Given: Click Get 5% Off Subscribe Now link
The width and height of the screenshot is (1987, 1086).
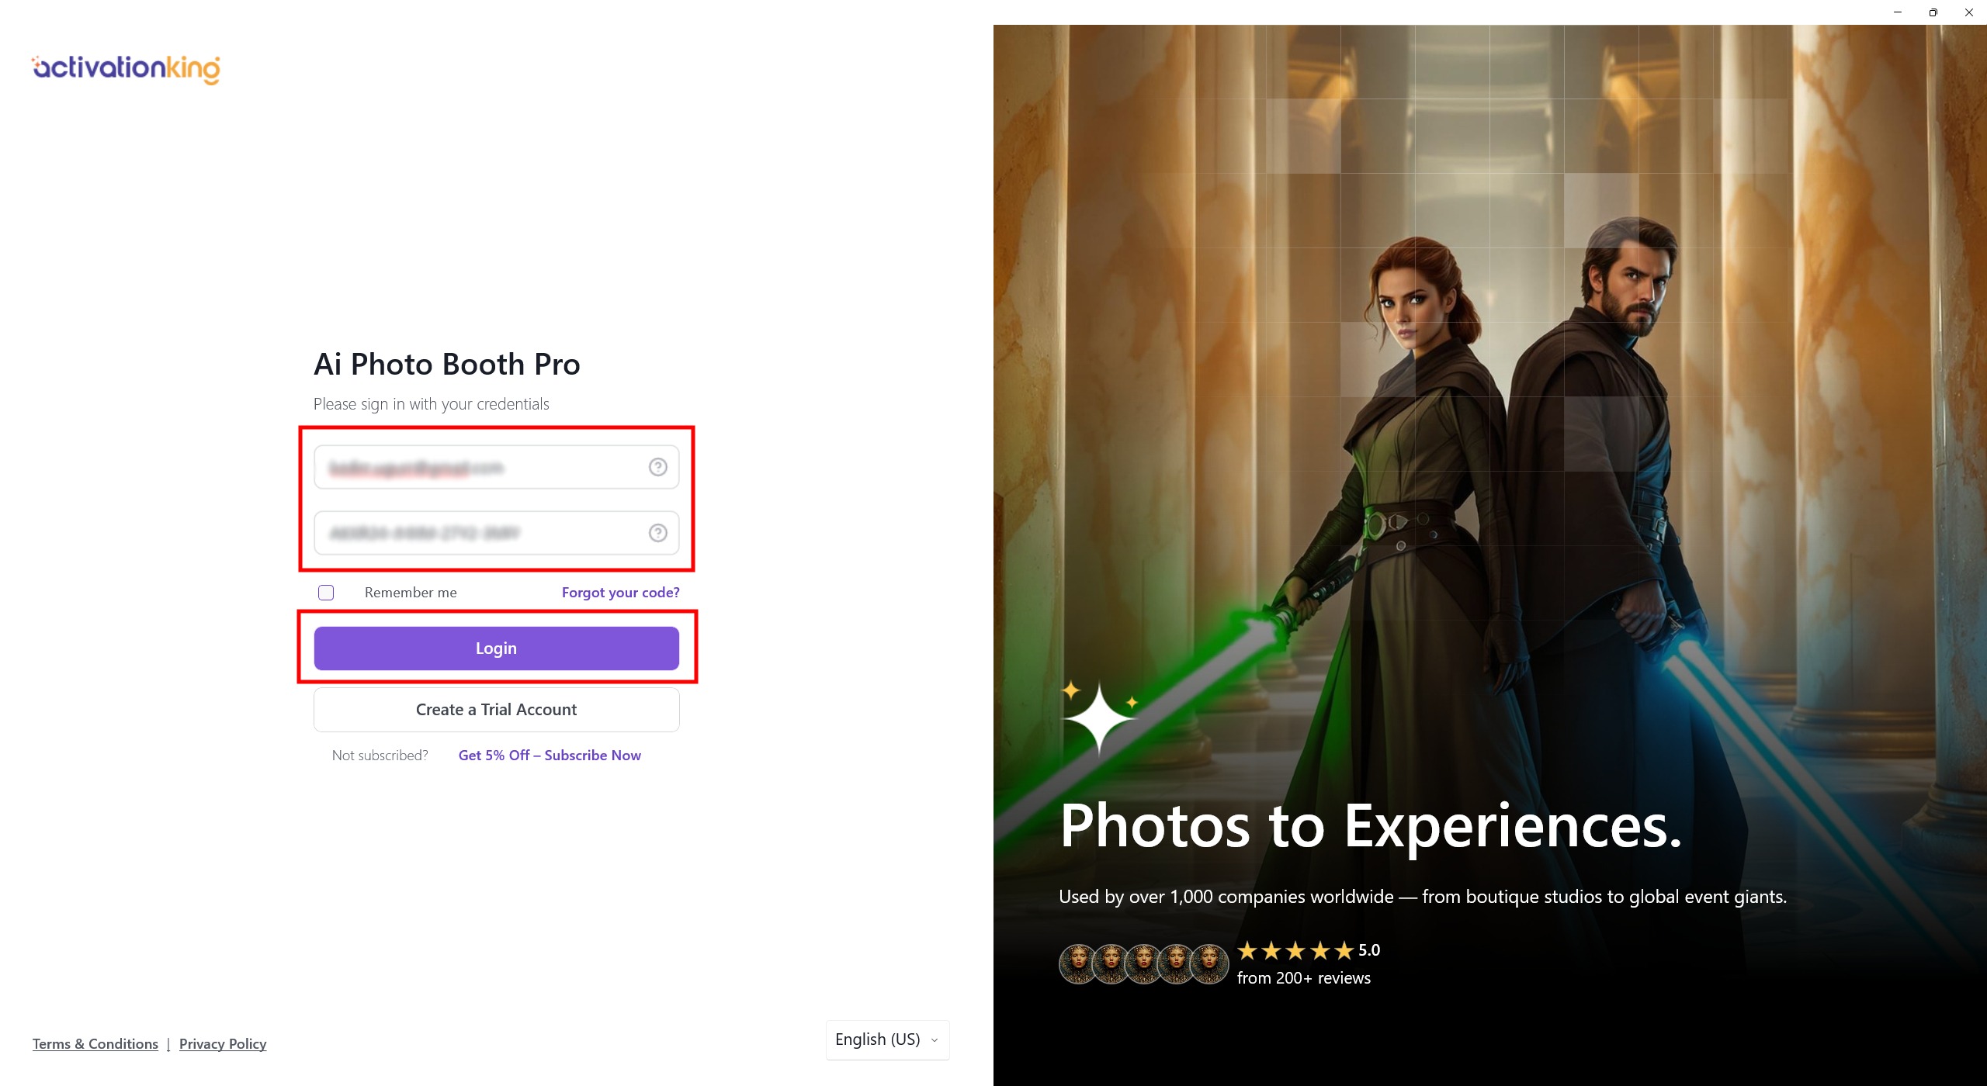Looking at the screenshot, I should coord(550,756).
